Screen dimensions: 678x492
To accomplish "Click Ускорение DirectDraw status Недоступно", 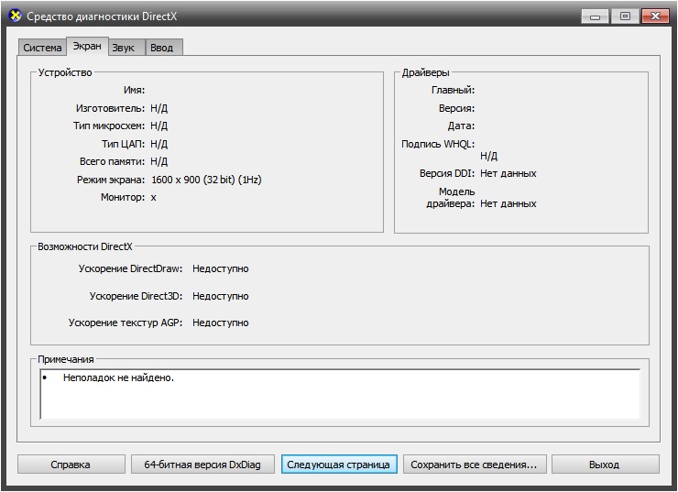I will point(221,268).
